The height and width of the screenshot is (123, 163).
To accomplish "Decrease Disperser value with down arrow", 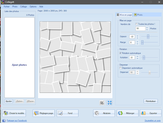I will tap(138, 73).
